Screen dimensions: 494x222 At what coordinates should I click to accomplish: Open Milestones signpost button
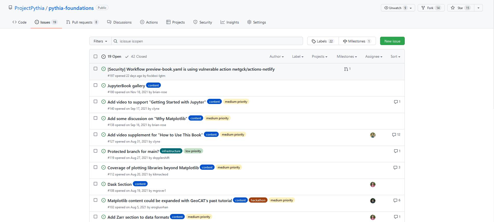point(357,41)
